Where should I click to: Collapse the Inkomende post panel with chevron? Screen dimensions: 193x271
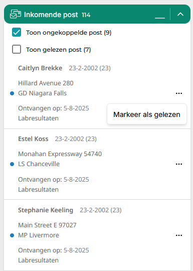[x=180, y=14]
